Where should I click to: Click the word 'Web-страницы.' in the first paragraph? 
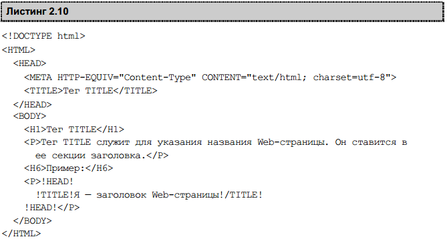[293, 142]
